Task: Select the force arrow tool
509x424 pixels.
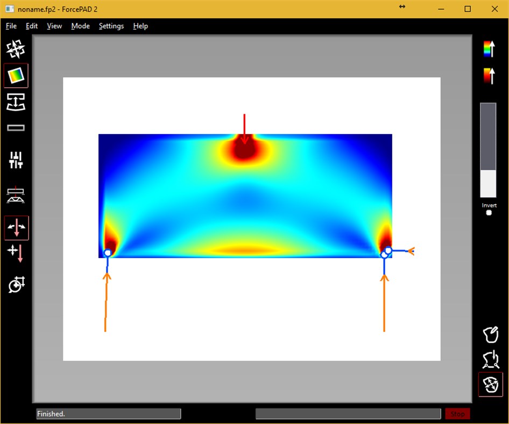Action: [16, 227]
